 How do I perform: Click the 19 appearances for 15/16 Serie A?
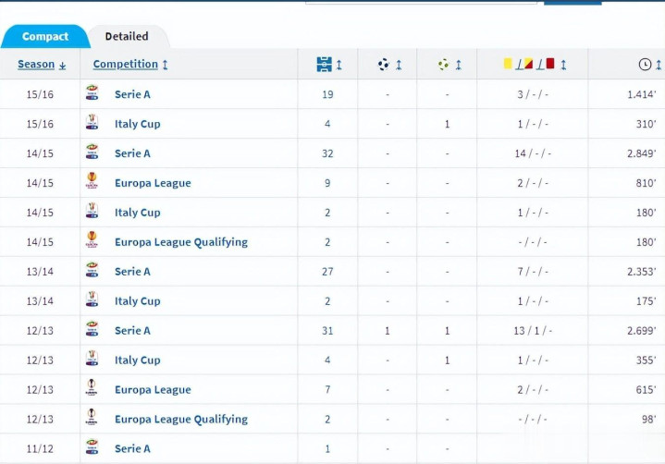pos(327,94)
